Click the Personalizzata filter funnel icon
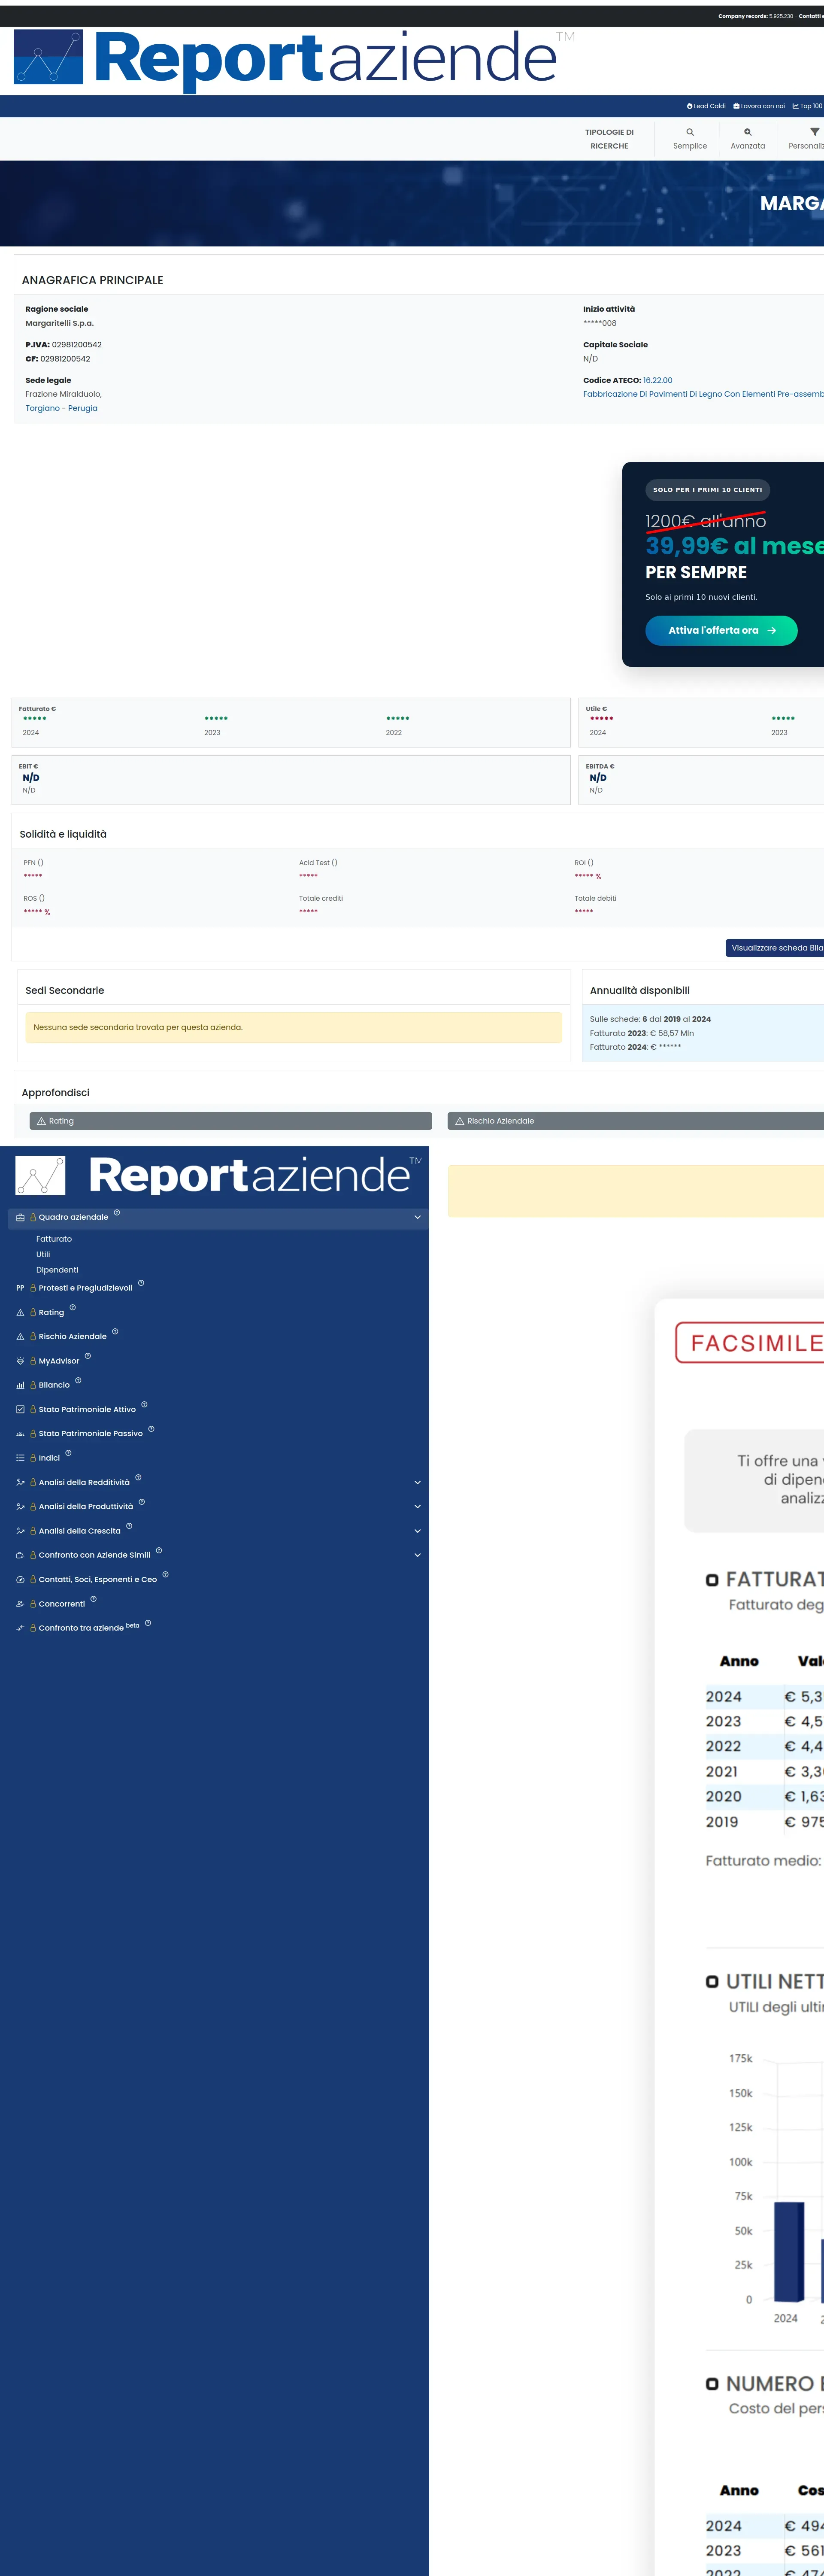Viewport: 824px width, 2576px height. (x=814, y=132)
